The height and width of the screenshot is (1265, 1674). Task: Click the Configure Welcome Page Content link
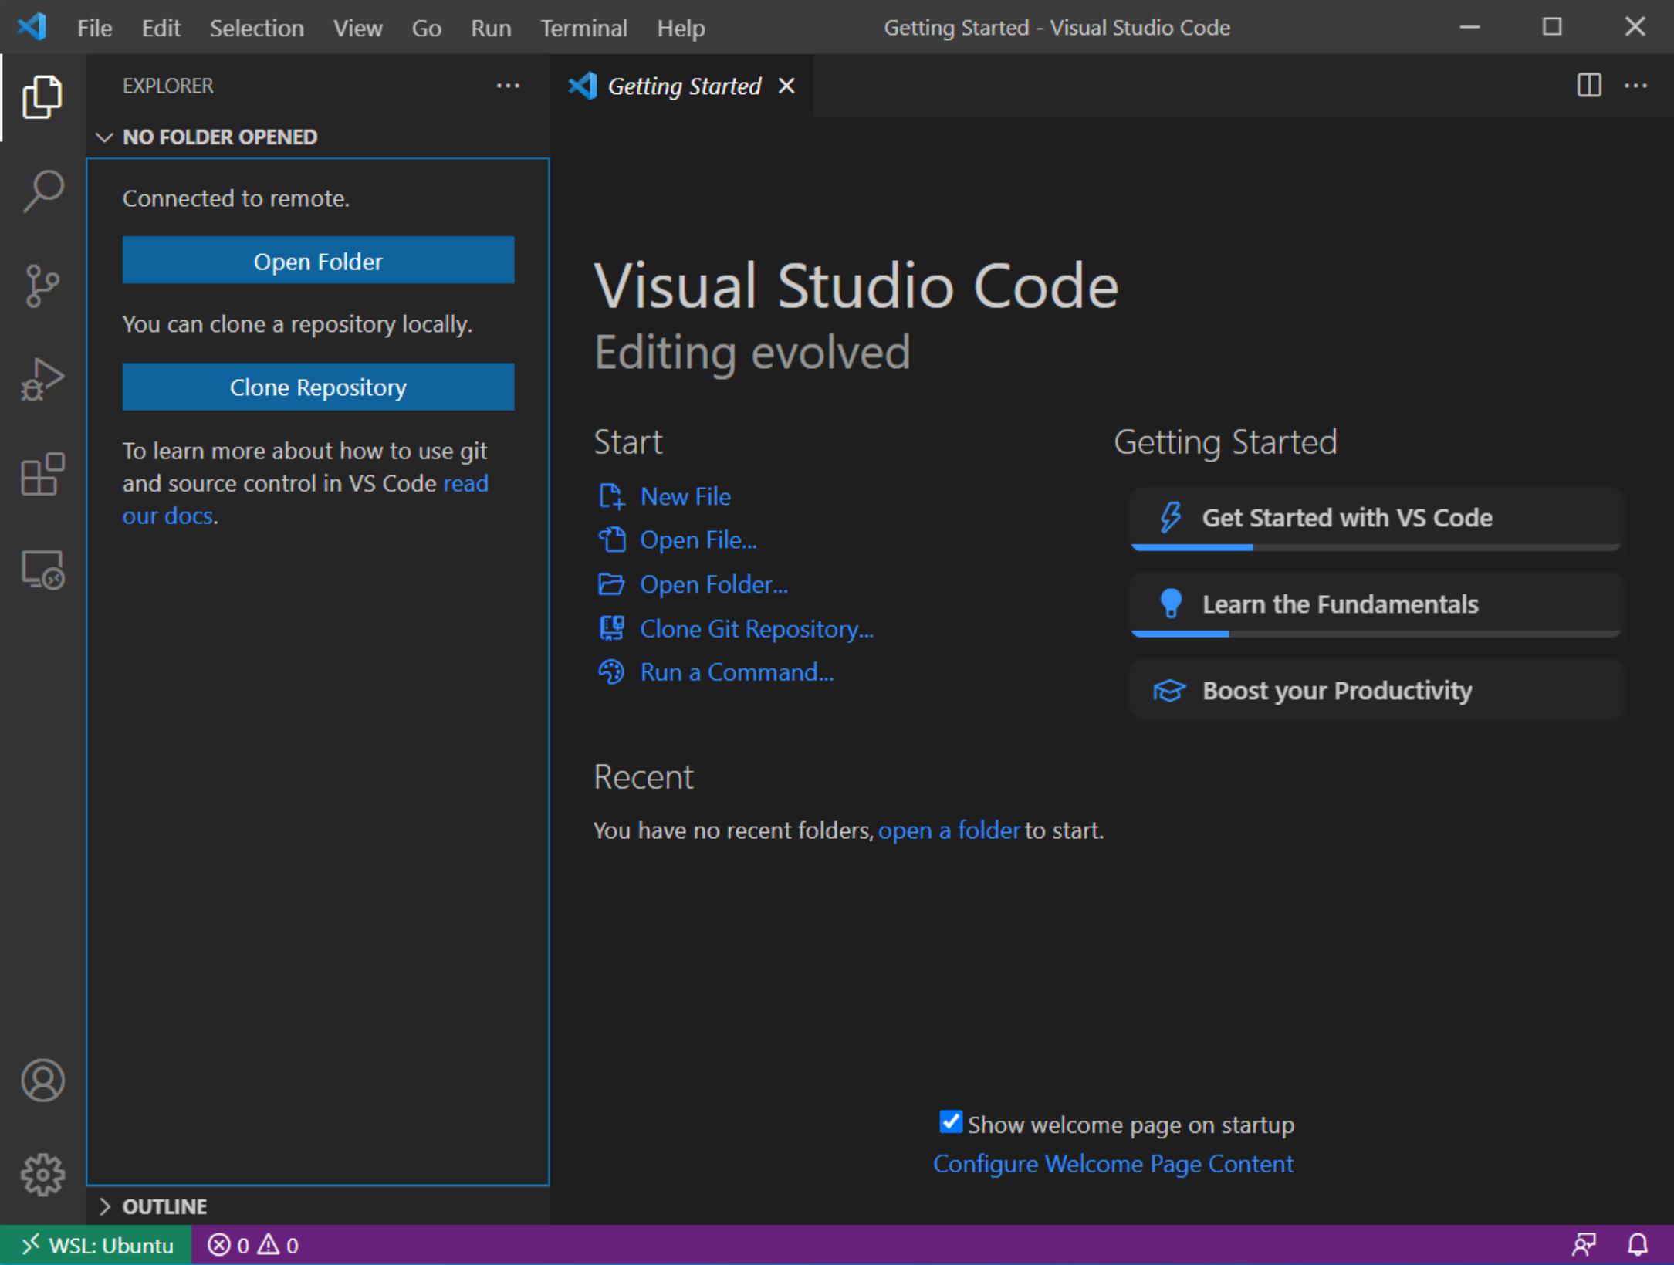pos(1114,1164)
